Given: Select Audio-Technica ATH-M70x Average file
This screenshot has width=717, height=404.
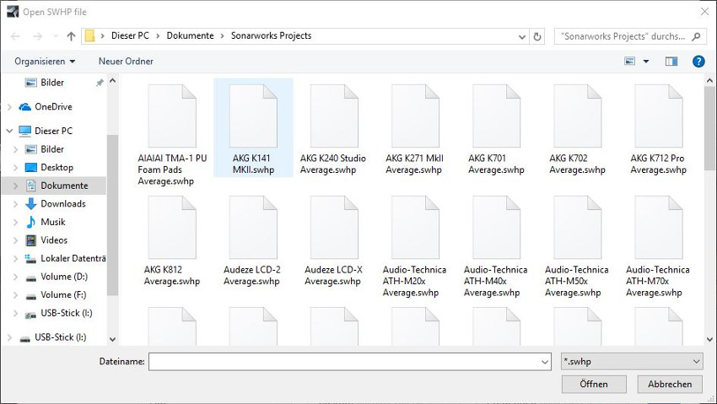Looking at the screenshot, I should coord(658,247).
